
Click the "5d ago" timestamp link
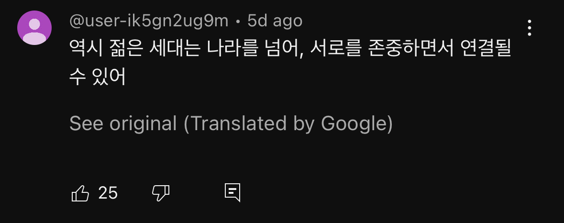tap(275, 21)
